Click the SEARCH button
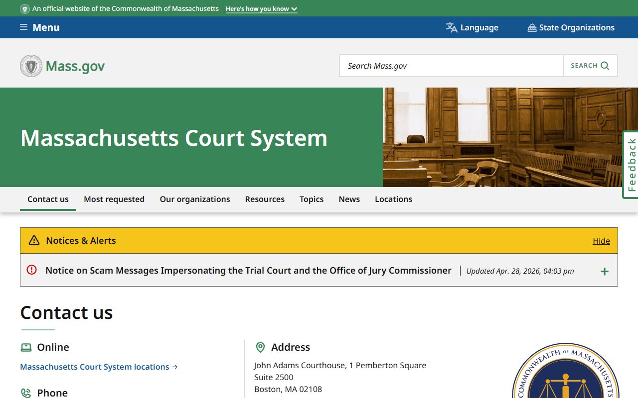Image resolution: width=638 pixels, height=398 pixels. pos(590,66)
